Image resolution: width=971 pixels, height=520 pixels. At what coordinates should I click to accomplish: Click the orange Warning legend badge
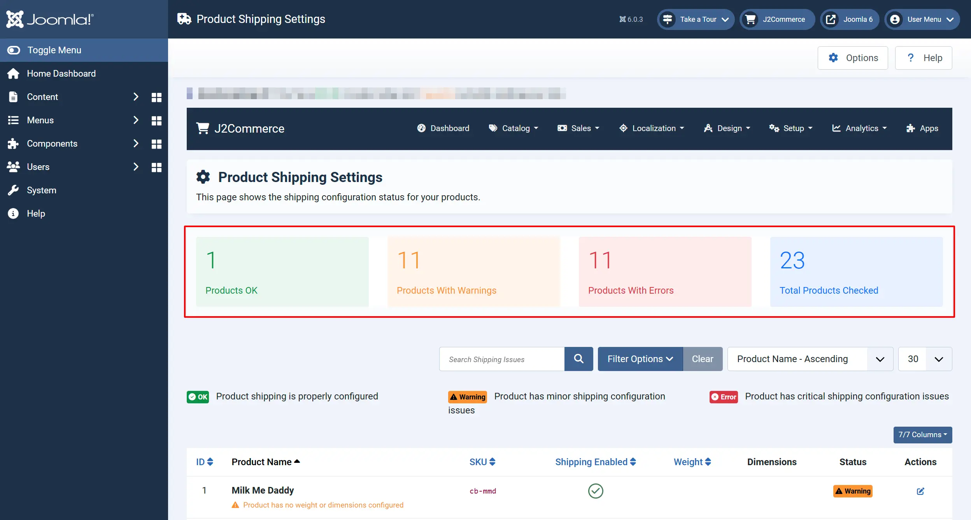tap(468, 397)
